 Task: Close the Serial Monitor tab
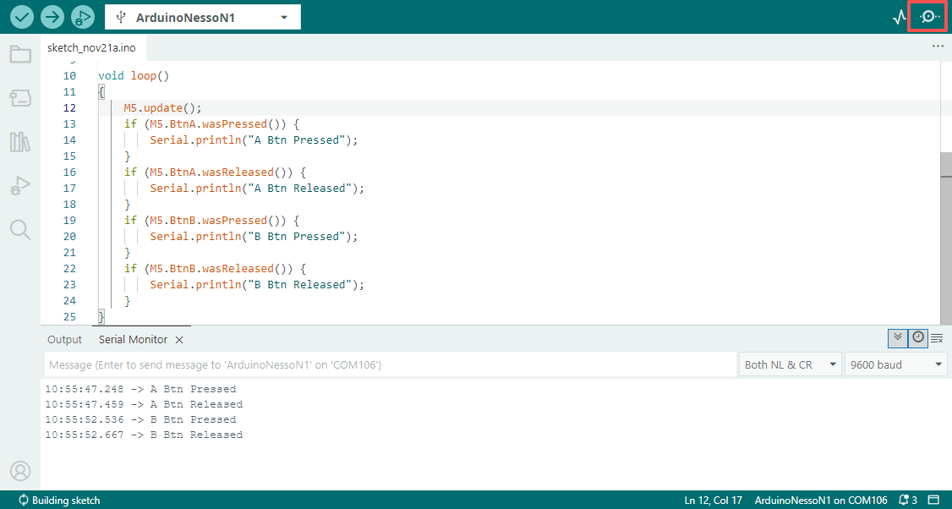(x=178, y=340)
